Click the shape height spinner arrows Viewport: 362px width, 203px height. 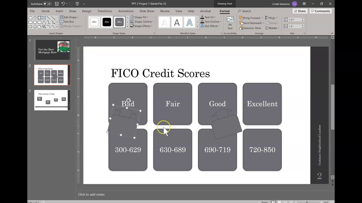pos(303,20)
